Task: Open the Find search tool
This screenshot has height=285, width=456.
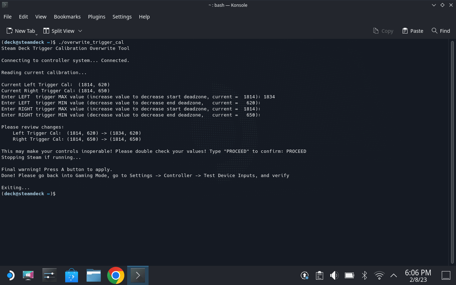Action: tap(441, 31)
